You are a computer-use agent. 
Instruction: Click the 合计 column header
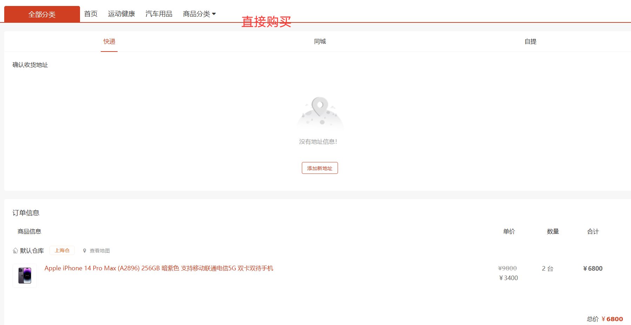(x=593, y=231)
